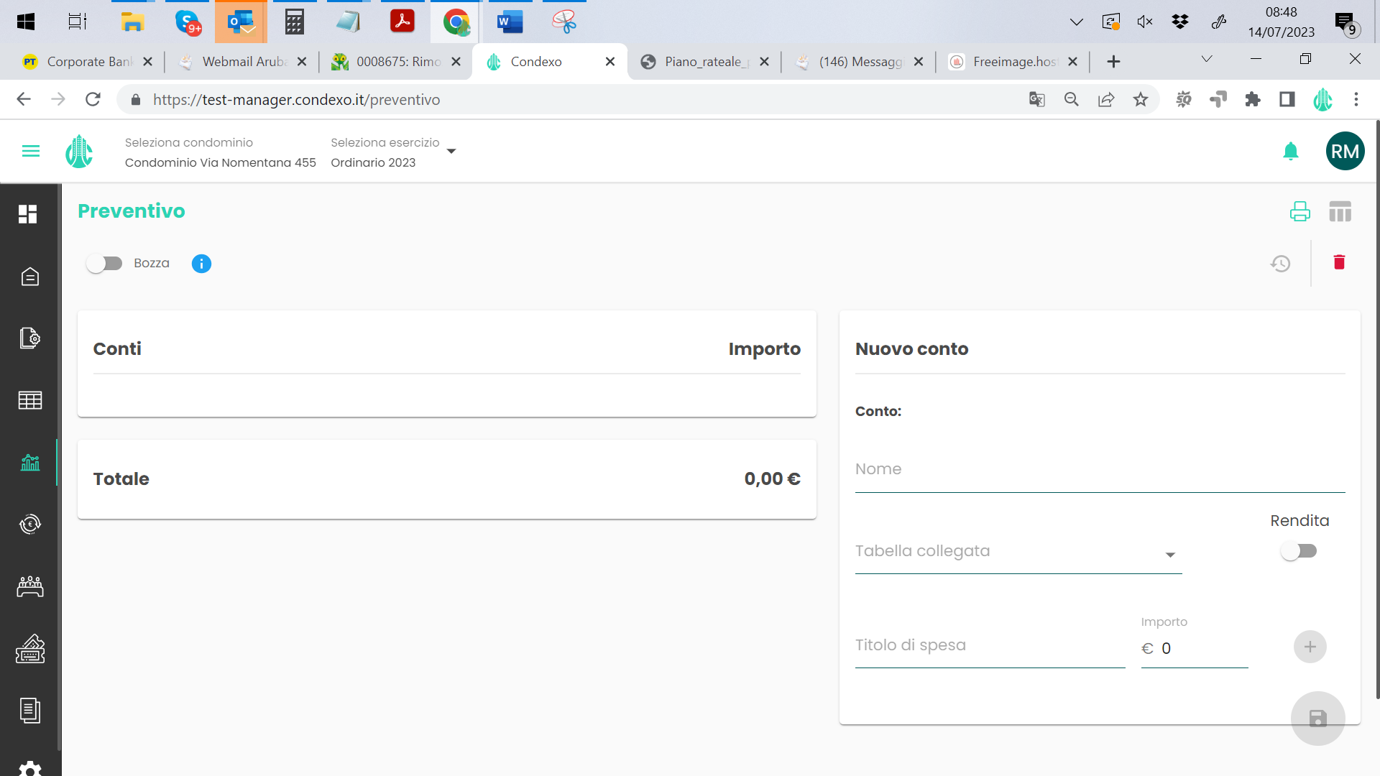The height and width of the screenshot is (776, 1380).
Task: Click the round plus button beside Importo
Action: (x=1310, y=647)
